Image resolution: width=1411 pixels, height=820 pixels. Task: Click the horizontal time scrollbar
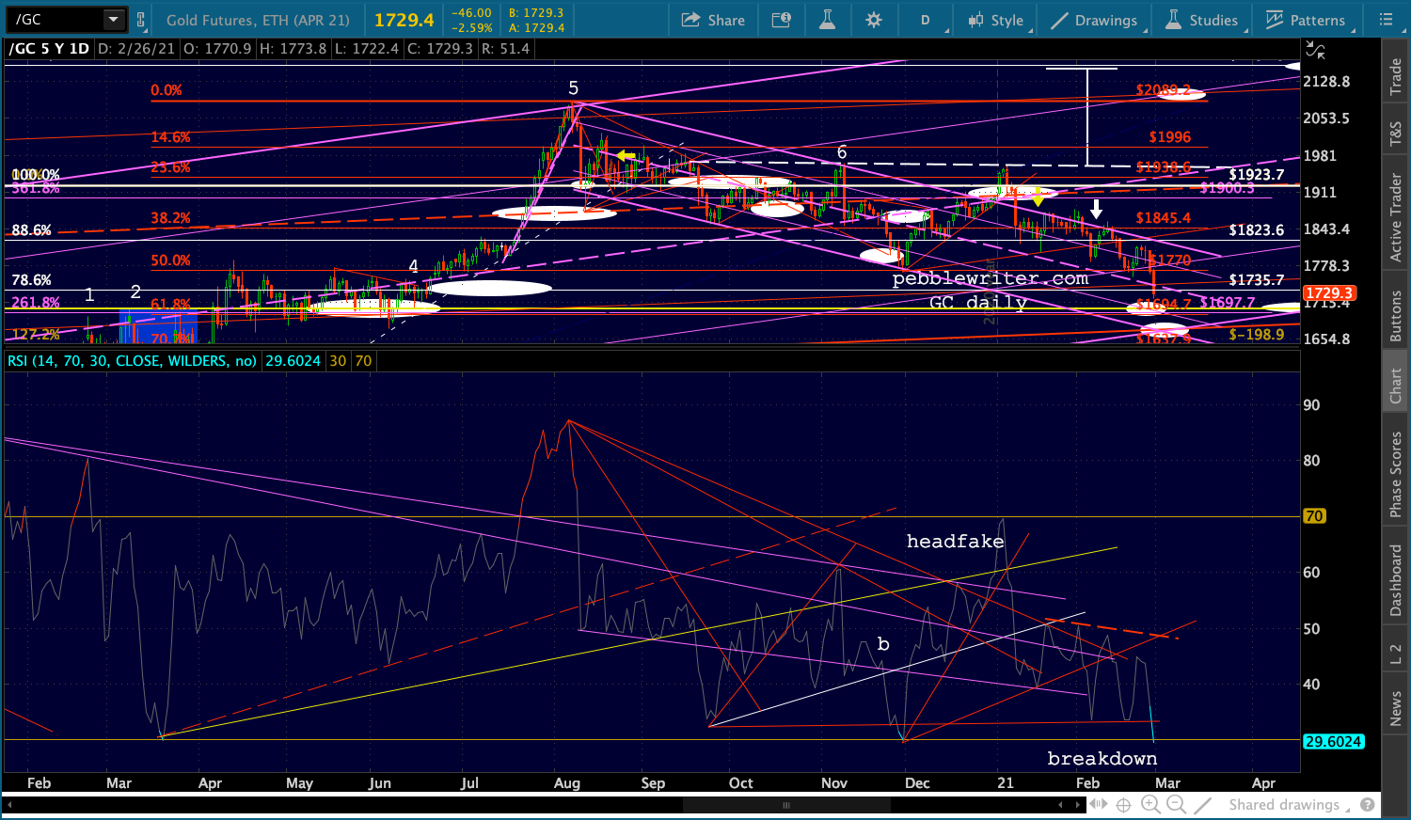(x=785, y=805)
